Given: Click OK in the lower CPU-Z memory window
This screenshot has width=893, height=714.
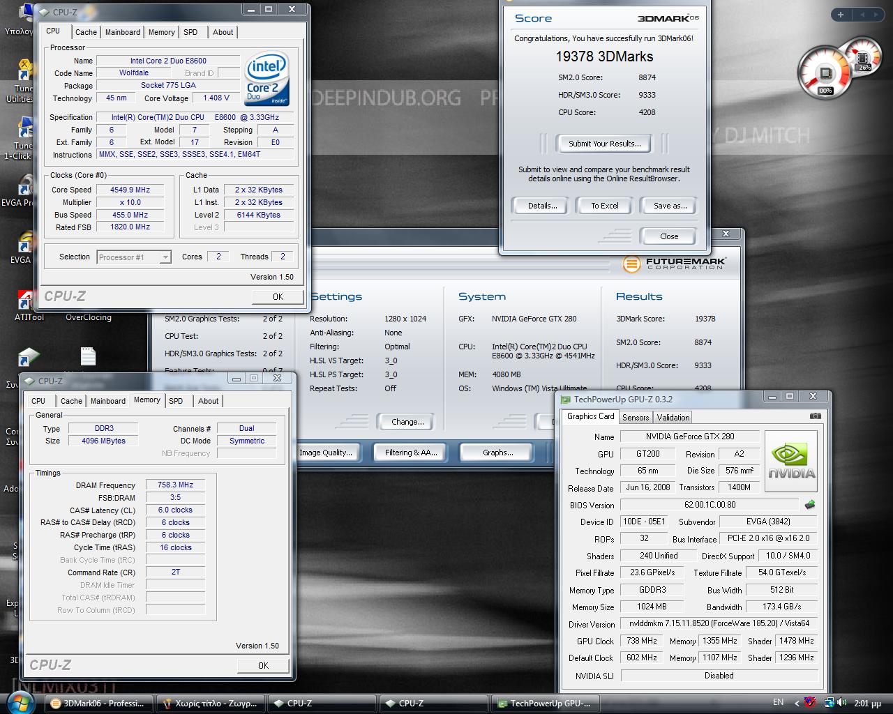Looking at the screenshot, I should pos(263,665).
